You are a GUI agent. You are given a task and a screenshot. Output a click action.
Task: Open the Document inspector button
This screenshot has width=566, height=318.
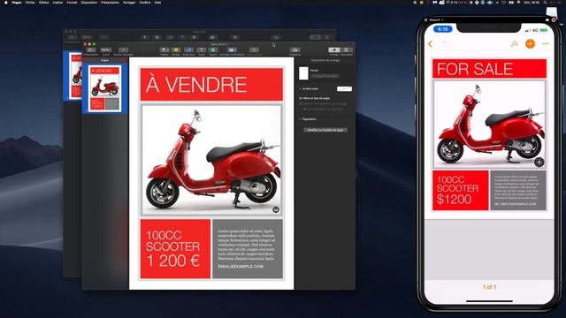tap(347, 50)
